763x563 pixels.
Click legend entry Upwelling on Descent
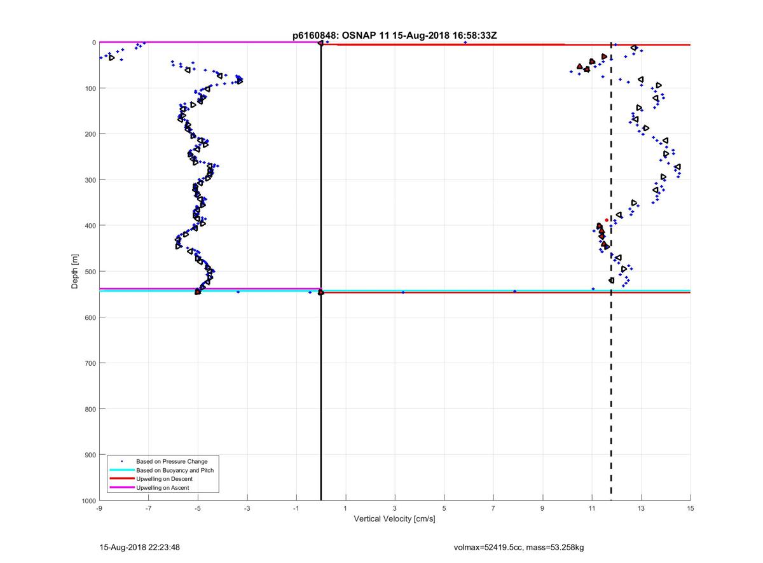click(164, 479)
